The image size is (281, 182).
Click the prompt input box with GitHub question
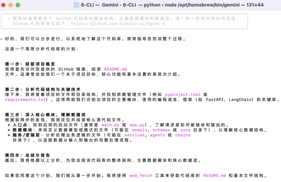pos(124,21)
